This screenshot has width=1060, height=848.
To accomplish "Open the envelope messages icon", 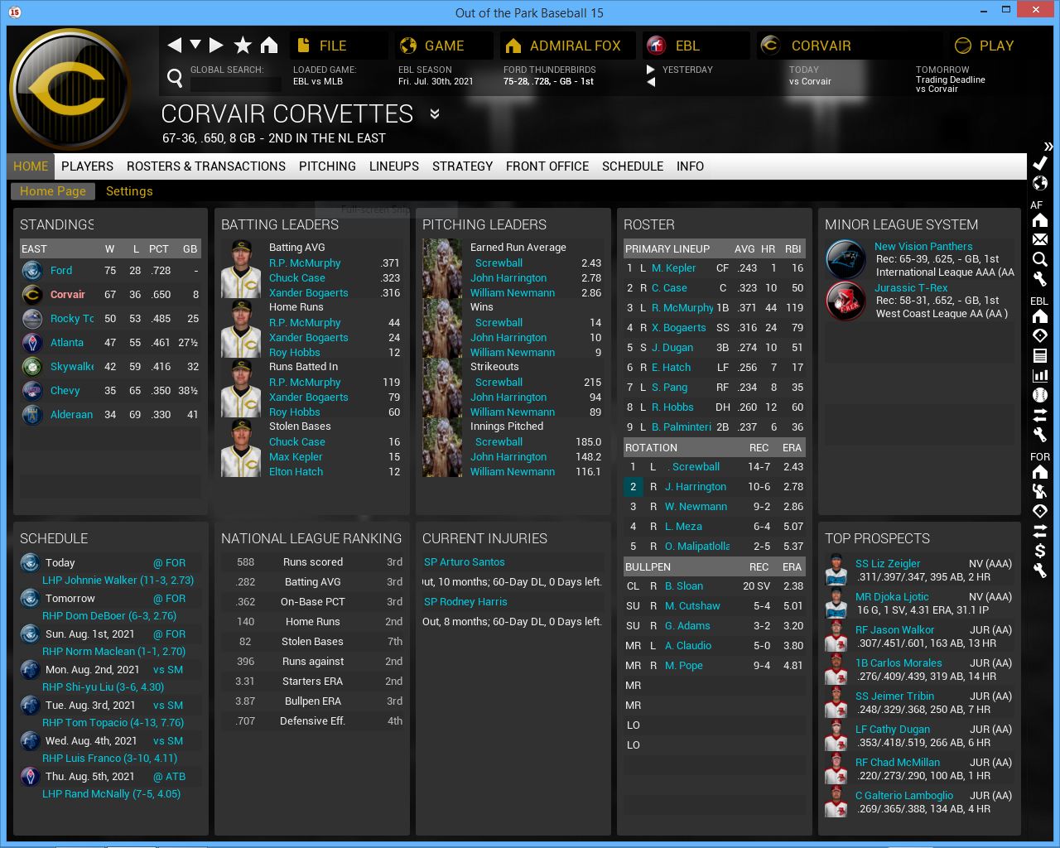I will [x=1040, y=239].
